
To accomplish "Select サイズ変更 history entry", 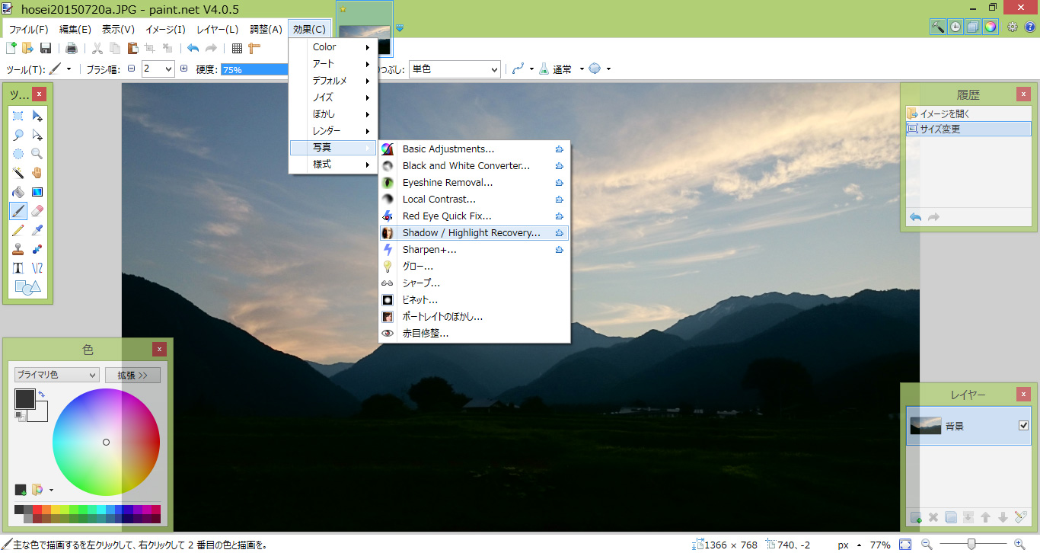I will pos(968,129).
